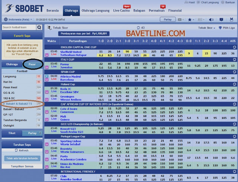Viewport: 238px width, 182px height.
Task: Open the Olahraga main tab
Action: (x=71, y=11)
